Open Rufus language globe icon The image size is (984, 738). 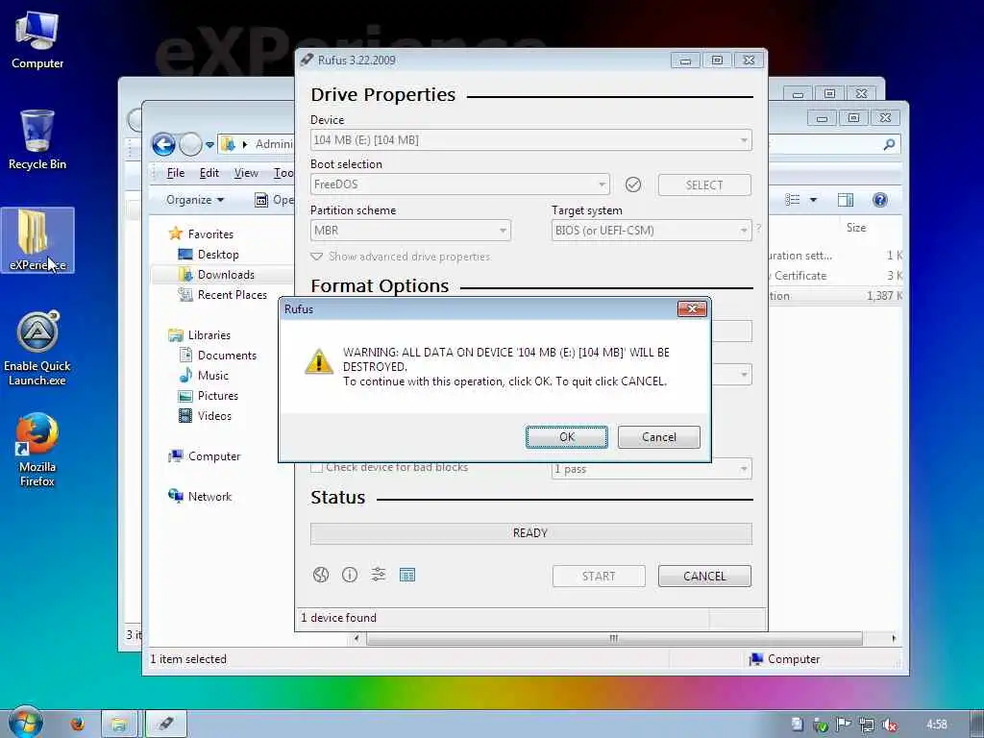coord(321,575)
